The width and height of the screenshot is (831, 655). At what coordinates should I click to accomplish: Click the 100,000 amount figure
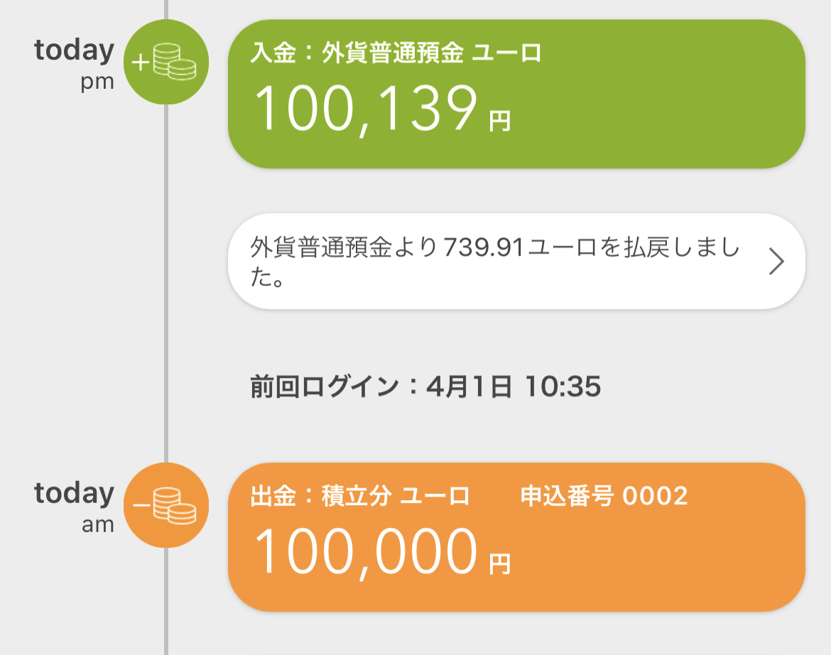coord(366,553)
